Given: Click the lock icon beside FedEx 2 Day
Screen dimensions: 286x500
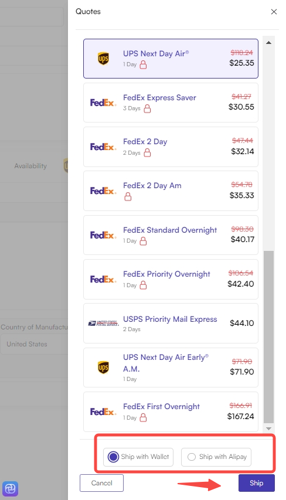Looking at the screenshot, I should coord(147,153).
